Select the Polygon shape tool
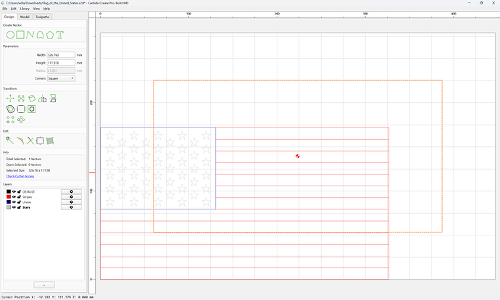 pyautogui.click(x=50, y=35)
